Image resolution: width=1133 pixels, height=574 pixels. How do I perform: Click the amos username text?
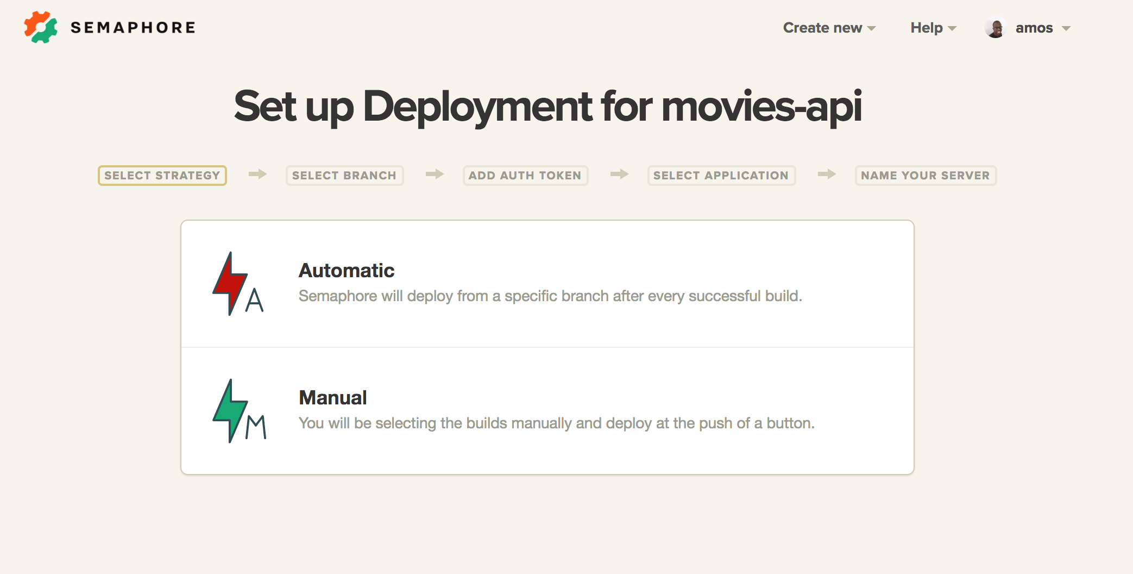coord(1034,28)
